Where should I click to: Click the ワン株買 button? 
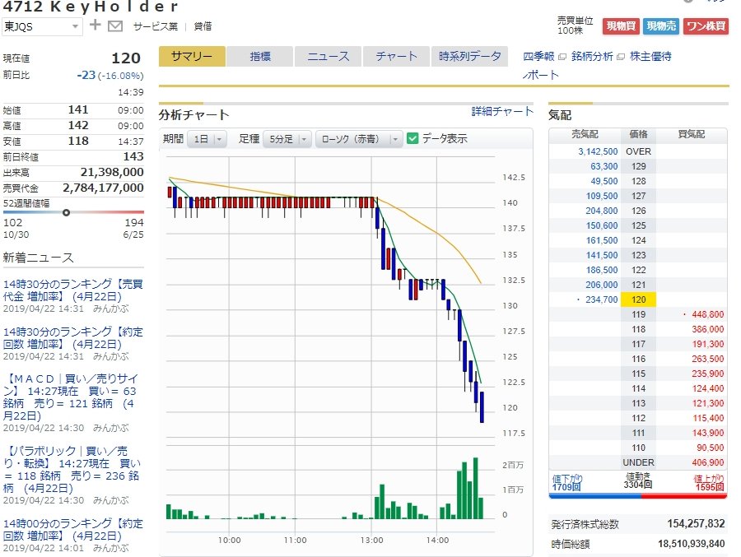[x=706, y=26]
